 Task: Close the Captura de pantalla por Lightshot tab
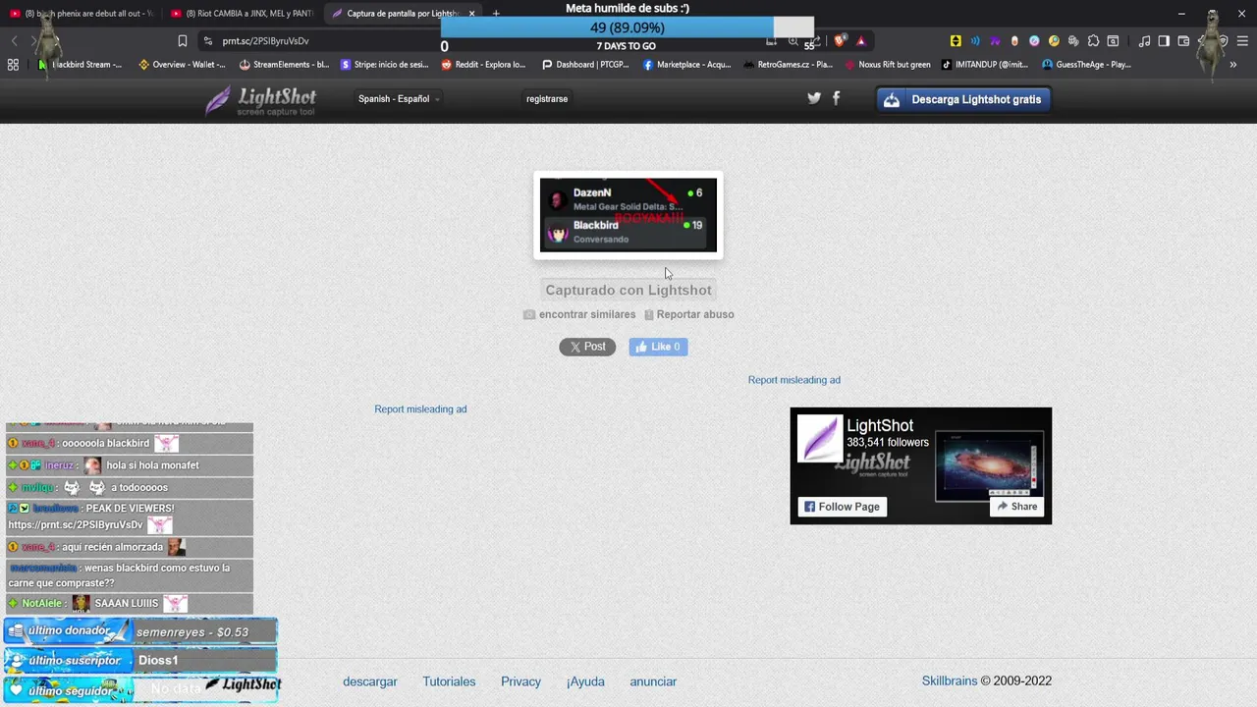point(471,14)
